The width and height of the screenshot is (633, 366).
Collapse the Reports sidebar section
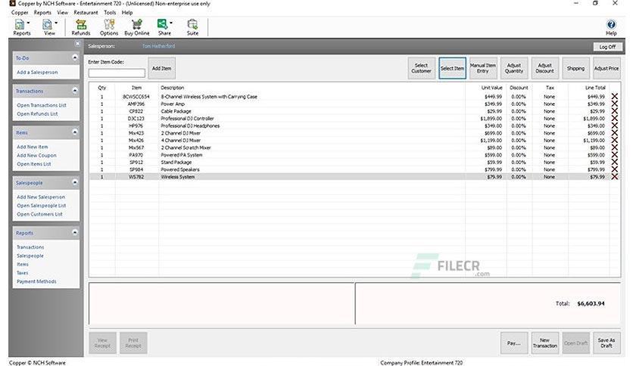pyautogui.click(x=75, y=233)
